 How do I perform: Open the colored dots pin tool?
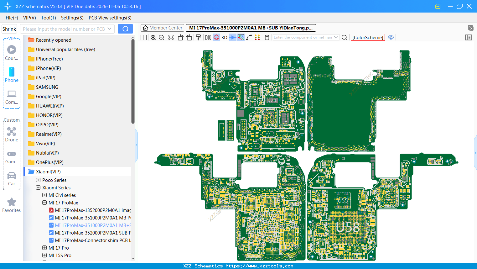[257, 37]
